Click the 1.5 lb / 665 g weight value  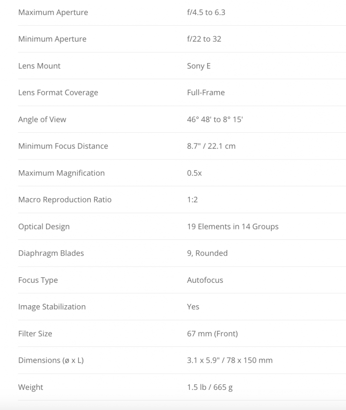(x=209, y=387)
